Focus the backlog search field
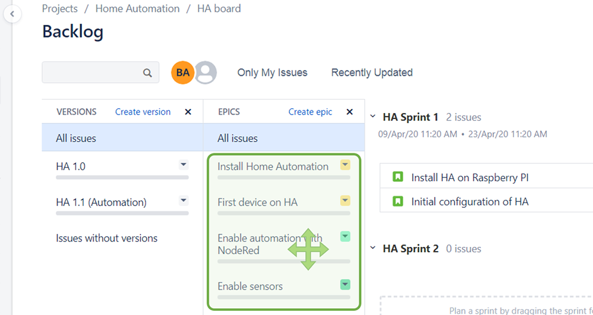This screenshot has width=593, height=315. pyautogui.click(x=92, y=73)
